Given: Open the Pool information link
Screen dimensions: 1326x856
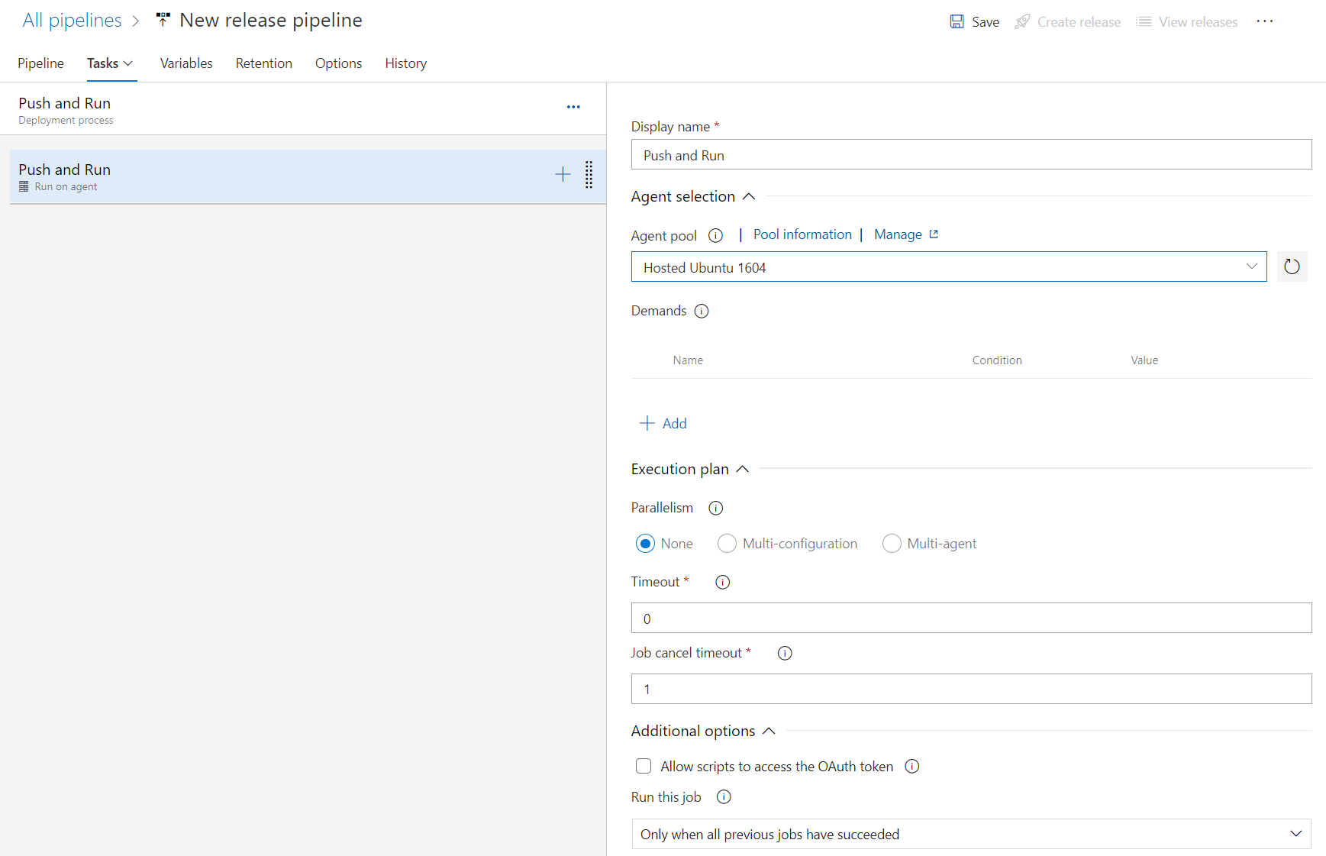Looking at the screenshot, I should click(x=802, y=234).
